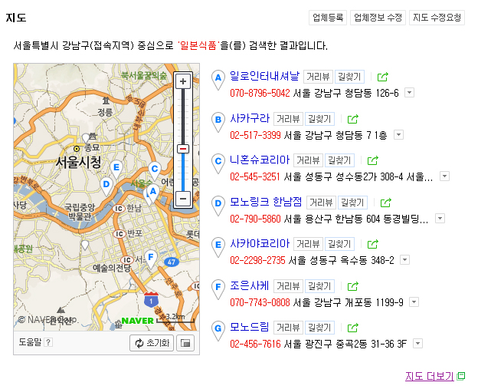Click the share icon for 일로인터내셔날
Viewport: 491px width, 389px height.
383,77
